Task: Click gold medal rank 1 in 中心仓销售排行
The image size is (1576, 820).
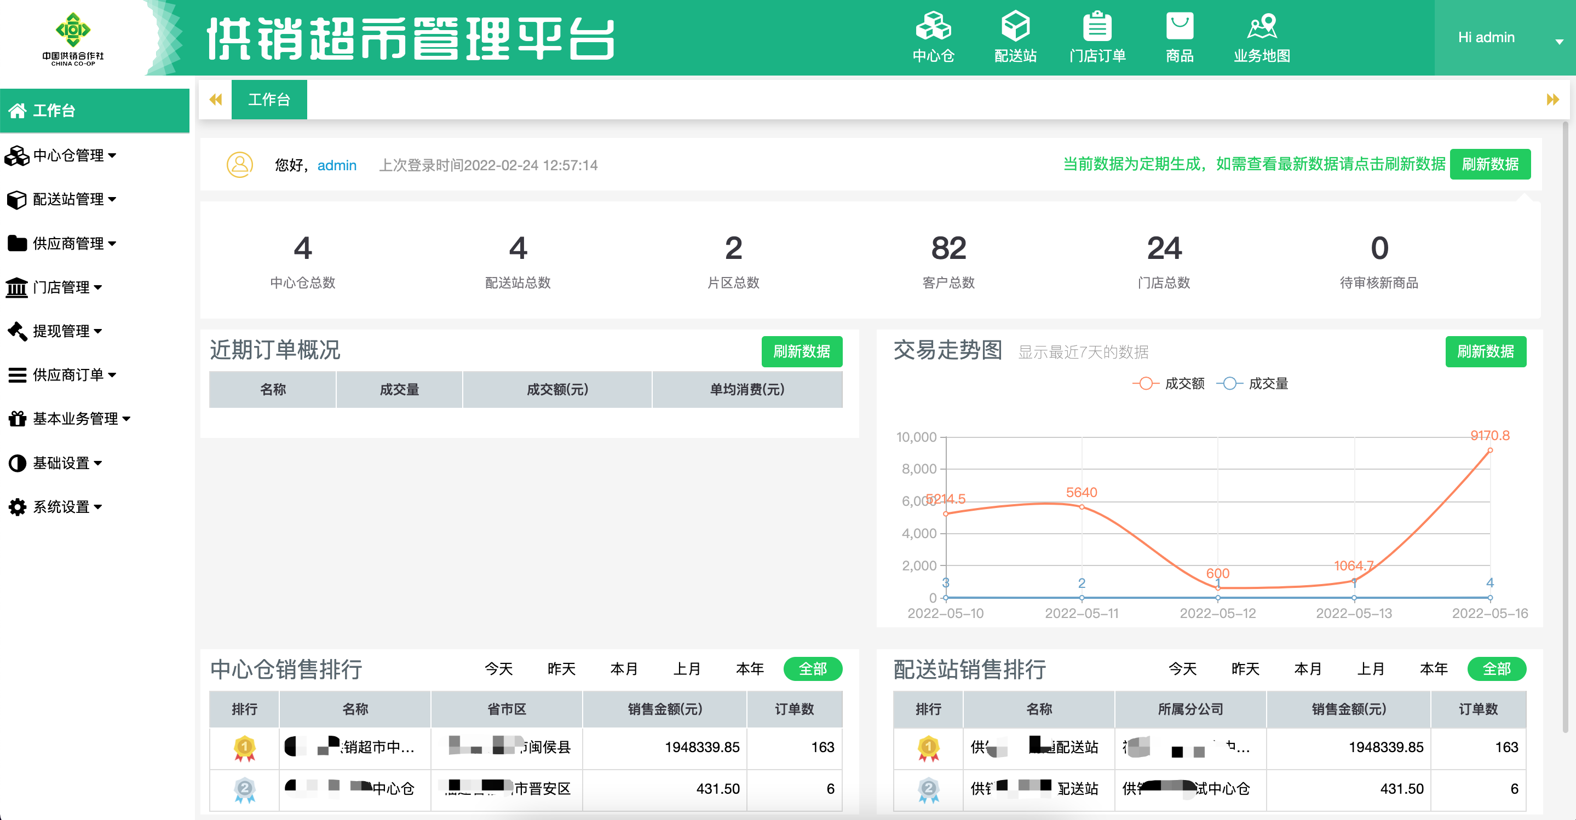Action: coord(245,748)
